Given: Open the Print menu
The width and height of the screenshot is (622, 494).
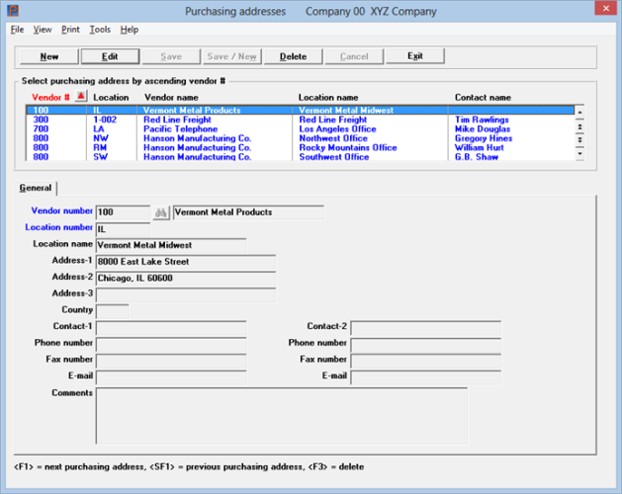Looking at the screenshot, I should (x=70, y=30).
